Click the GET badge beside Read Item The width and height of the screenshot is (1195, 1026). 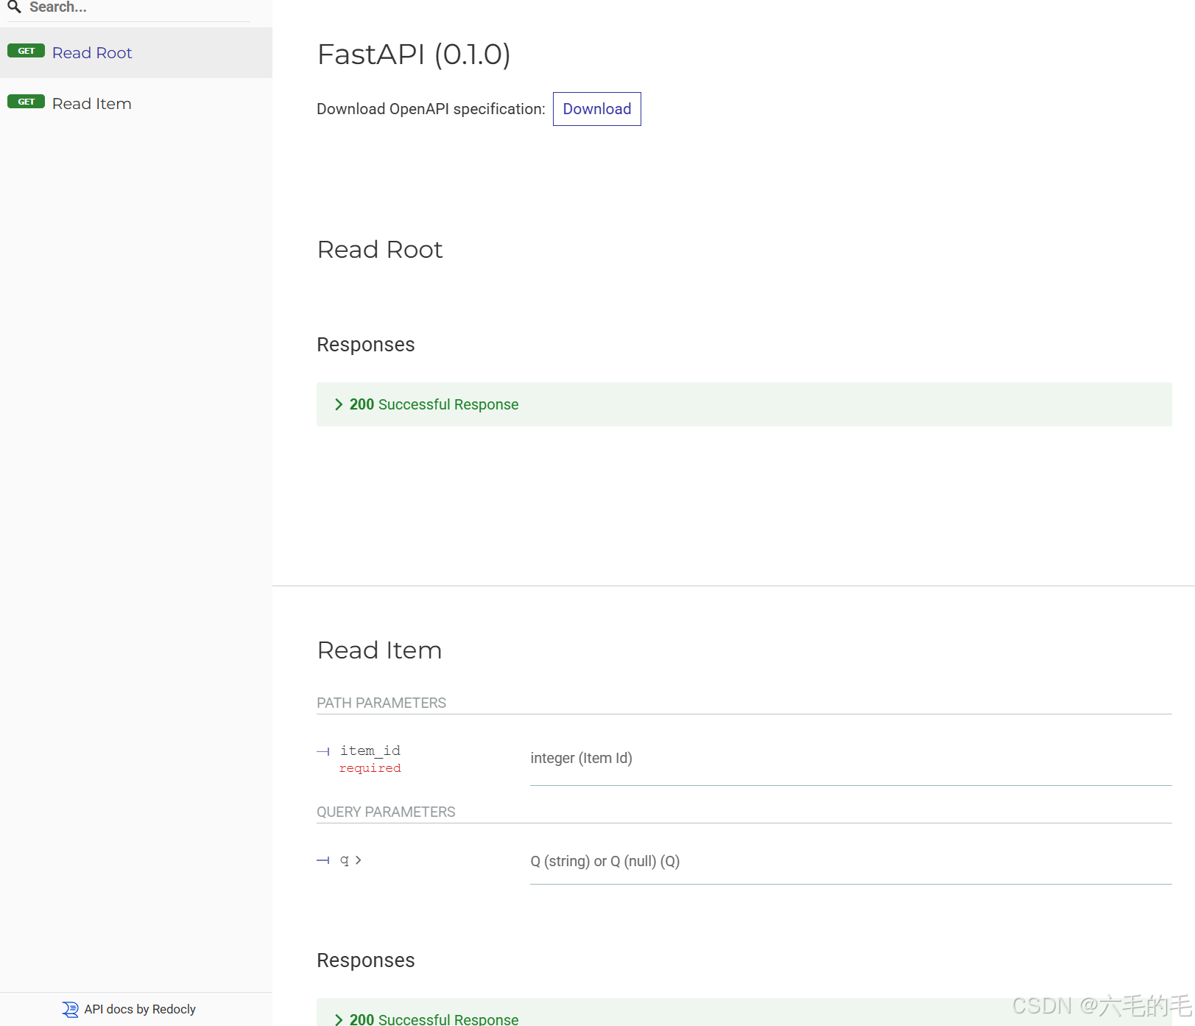coord(26,102)
